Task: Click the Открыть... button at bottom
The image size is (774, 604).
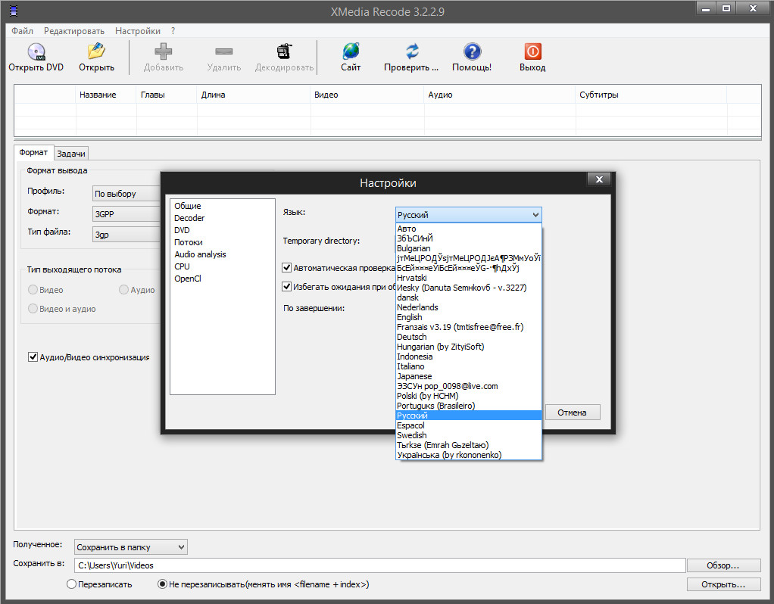Action: coord(723,584)
